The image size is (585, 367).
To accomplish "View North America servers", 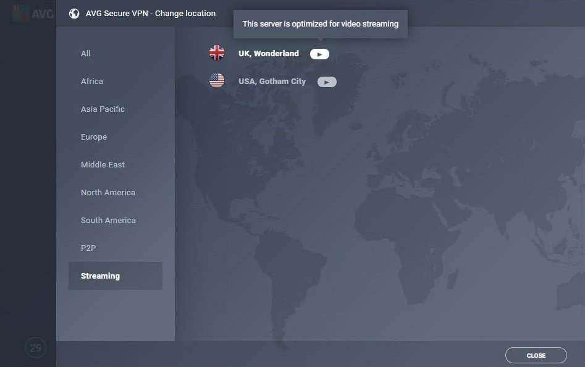I will click(x=108, y=192).
